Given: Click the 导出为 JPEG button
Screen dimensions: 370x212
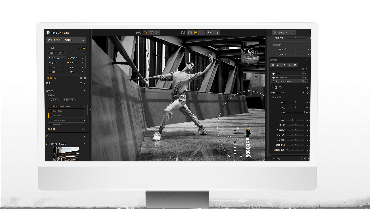Looking at the screenshot, I should [x=282, y=33].
